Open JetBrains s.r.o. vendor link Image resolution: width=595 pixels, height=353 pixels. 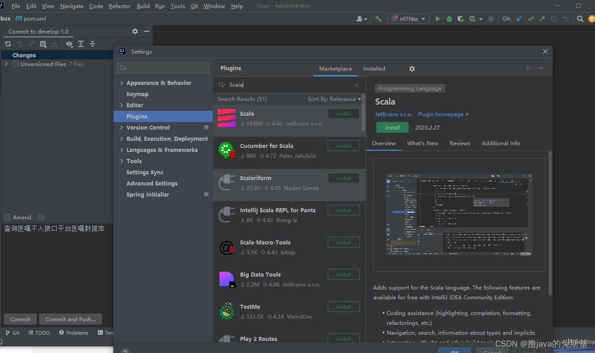tap(394, 114)
